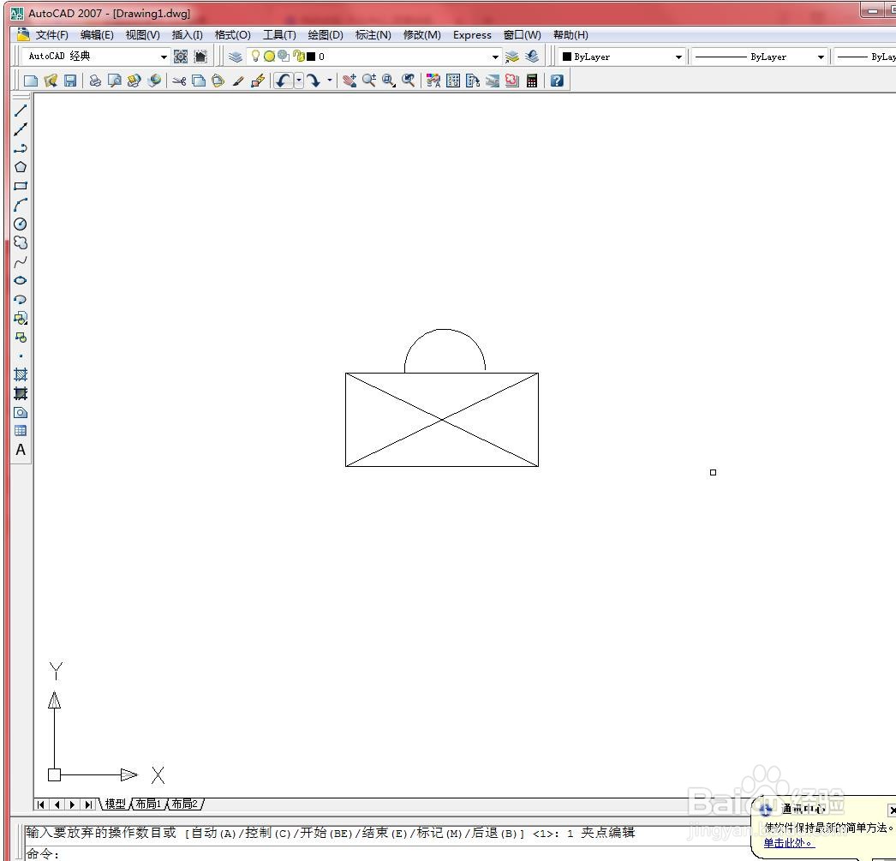The image size is (896, 861).
Task: Select the Circle tool
Action: (21, 224)
